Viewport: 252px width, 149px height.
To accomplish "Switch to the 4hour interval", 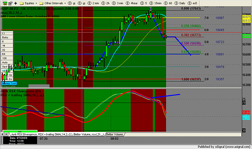I will (131, 3).
